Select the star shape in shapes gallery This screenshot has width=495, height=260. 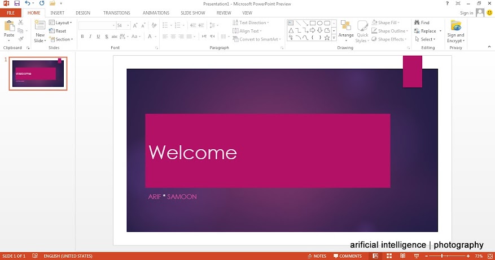pos(327,38)
